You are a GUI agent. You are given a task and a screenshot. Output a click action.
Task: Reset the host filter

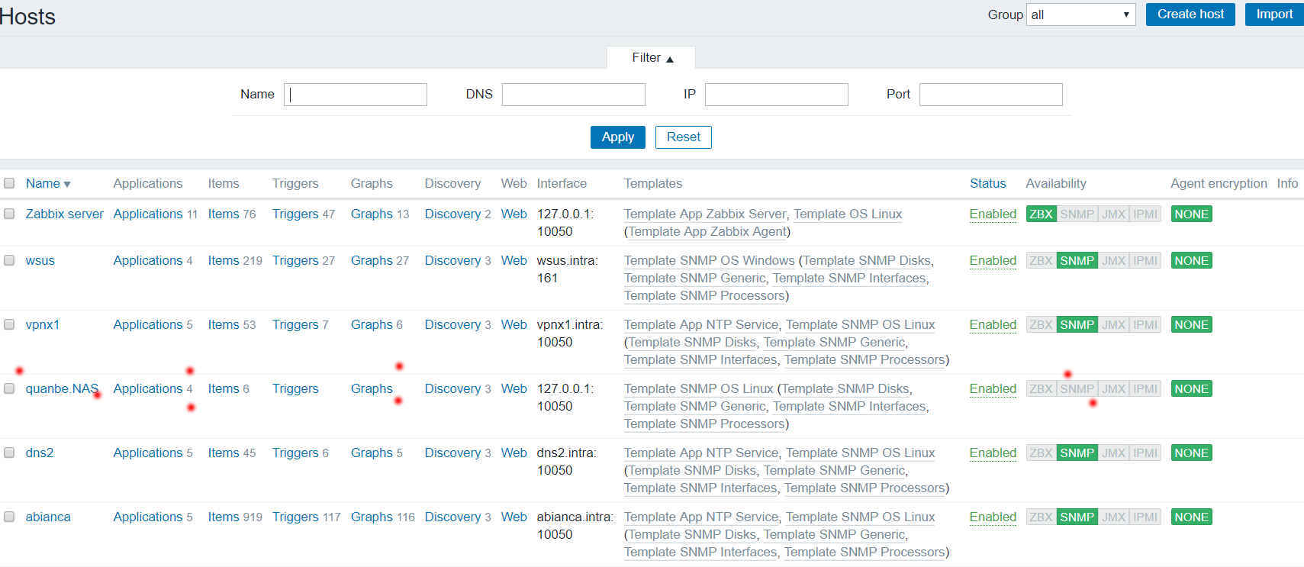pyautogui.click(x=683, y=137)
